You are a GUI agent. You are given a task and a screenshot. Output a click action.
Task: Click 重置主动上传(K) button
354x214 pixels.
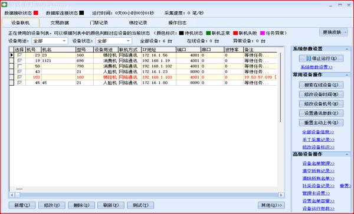tap(322, 122)
